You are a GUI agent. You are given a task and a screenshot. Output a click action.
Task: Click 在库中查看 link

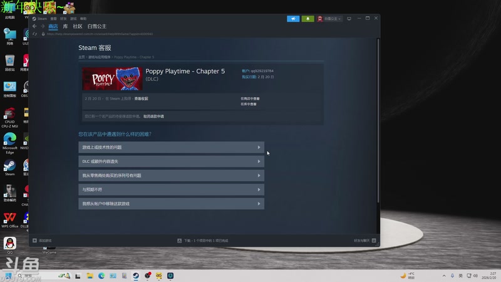click(x=248, y=104)
